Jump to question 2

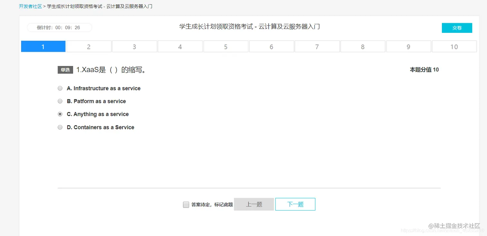coord(89,46)
